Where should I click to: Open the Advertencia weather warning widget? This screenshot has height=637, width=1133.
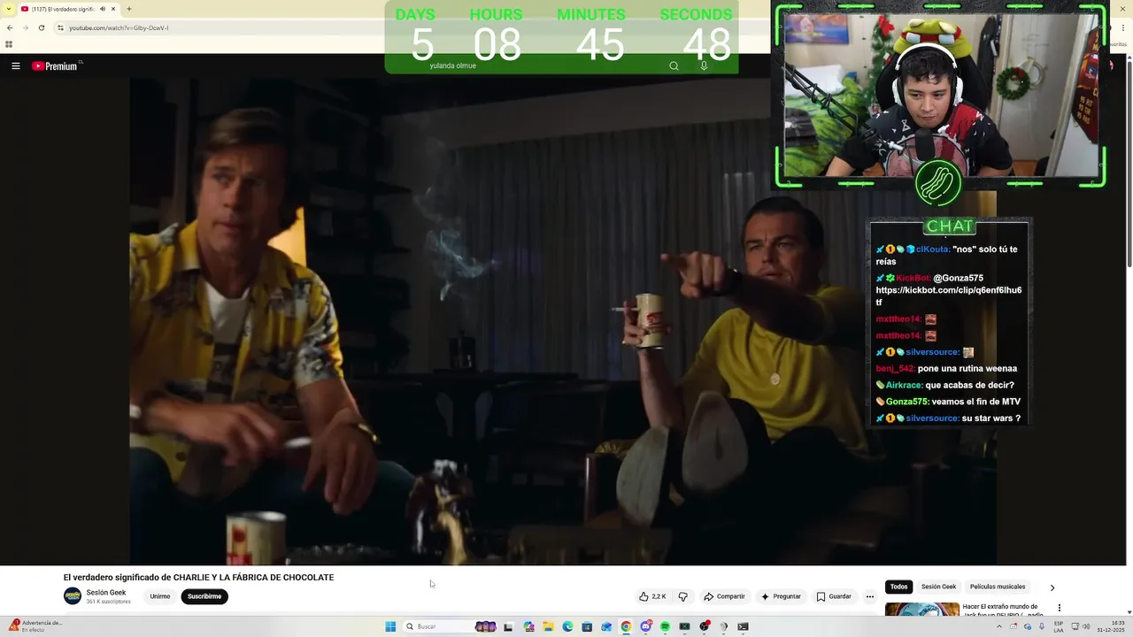[35, 626]
